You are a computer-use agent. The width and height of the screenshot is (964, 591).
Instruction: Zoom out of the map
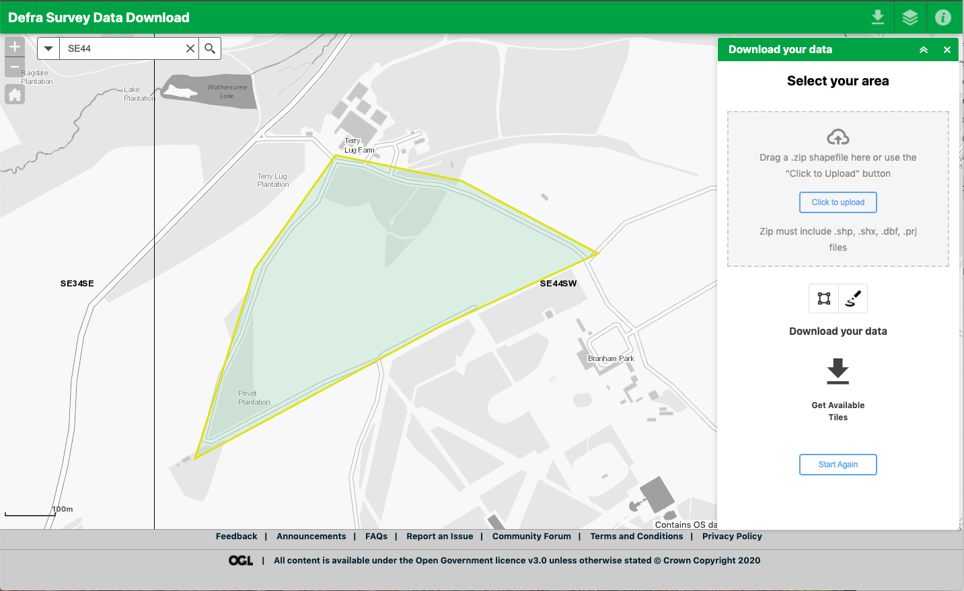pyautogui.click(x=15, y=67)
